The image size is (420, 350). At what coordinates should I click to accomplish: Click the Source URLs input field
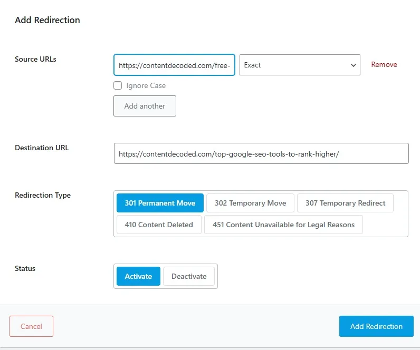[174, 65]
